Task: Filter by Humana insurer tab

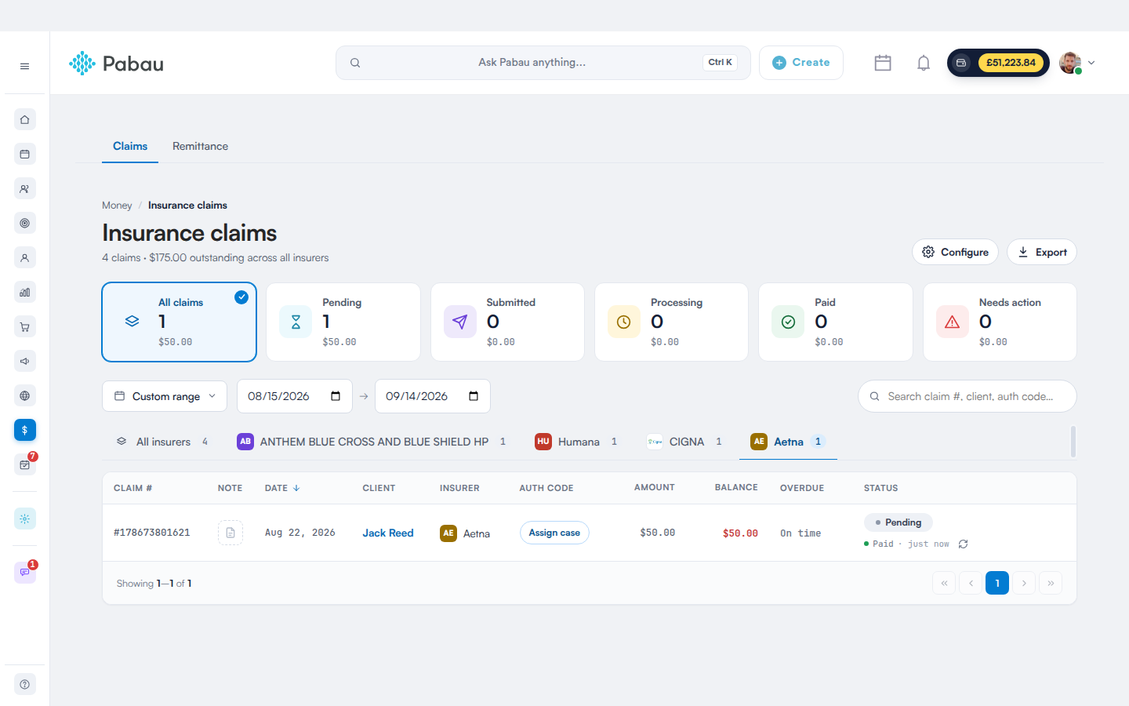Action: [x=576, y=442]
